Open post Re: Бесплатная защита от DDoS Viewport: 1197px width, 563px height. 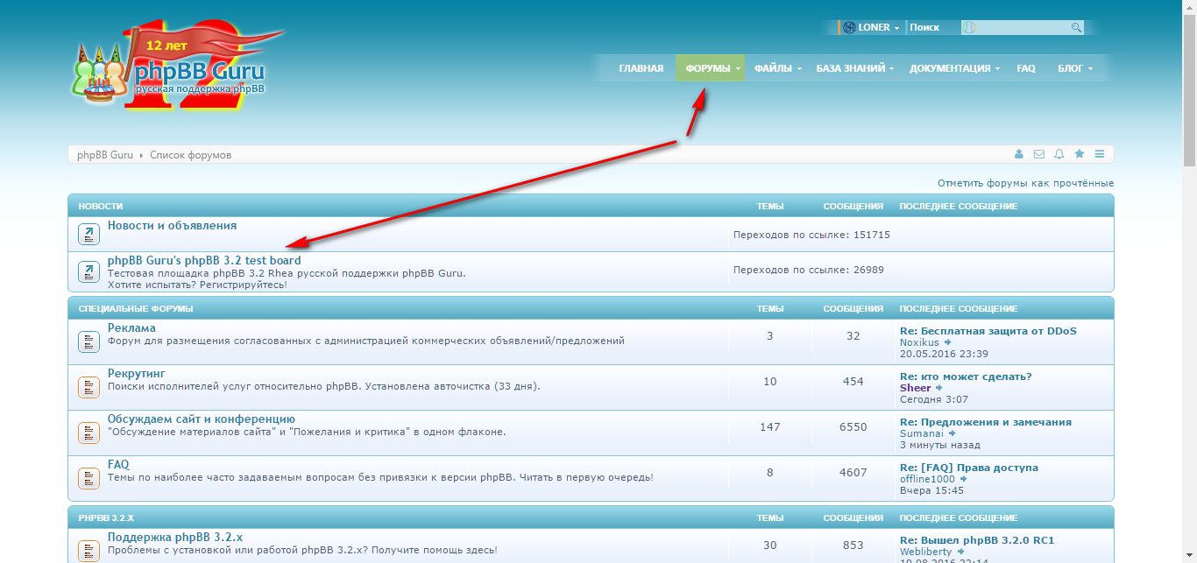[988, 331]
